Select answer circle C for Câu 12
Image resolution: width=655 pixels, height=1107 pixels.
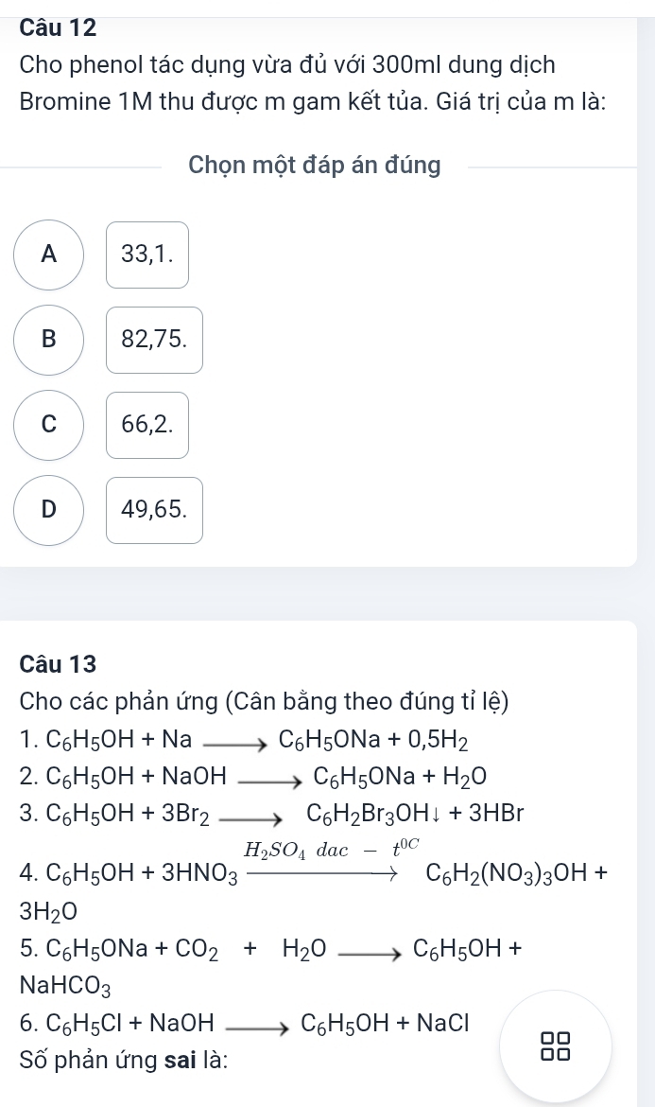coord(48,425)
